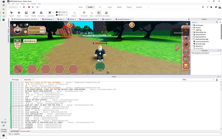This screenshot has height=139, width=222.
Task: Open the cloud save icon
Action: coord(211,7)
